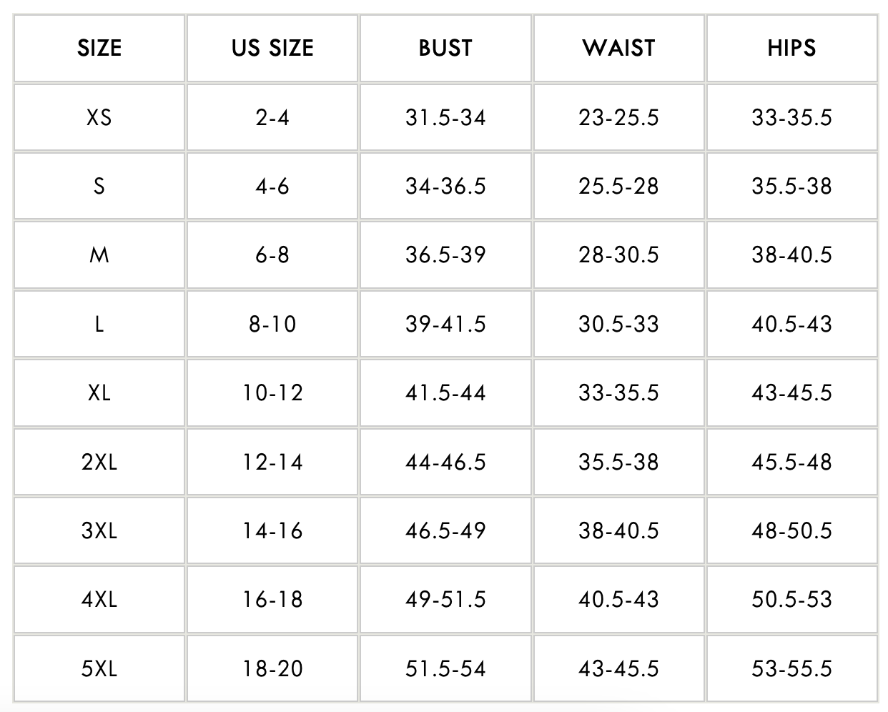Screen dimensions: 888x712
Task: Click bust measurement 36.5-39 for M
Action: click(x=445, y=255)
